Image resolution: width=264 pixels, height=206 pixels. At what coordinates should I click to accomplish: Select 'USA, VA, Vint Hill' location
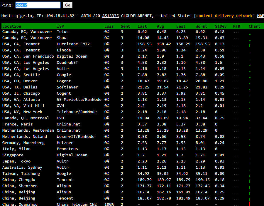(23, 105)
